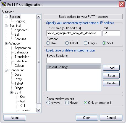Viewport: 126px width, 123px height.
Task: Click the Load session button
Action: (111, 68)
